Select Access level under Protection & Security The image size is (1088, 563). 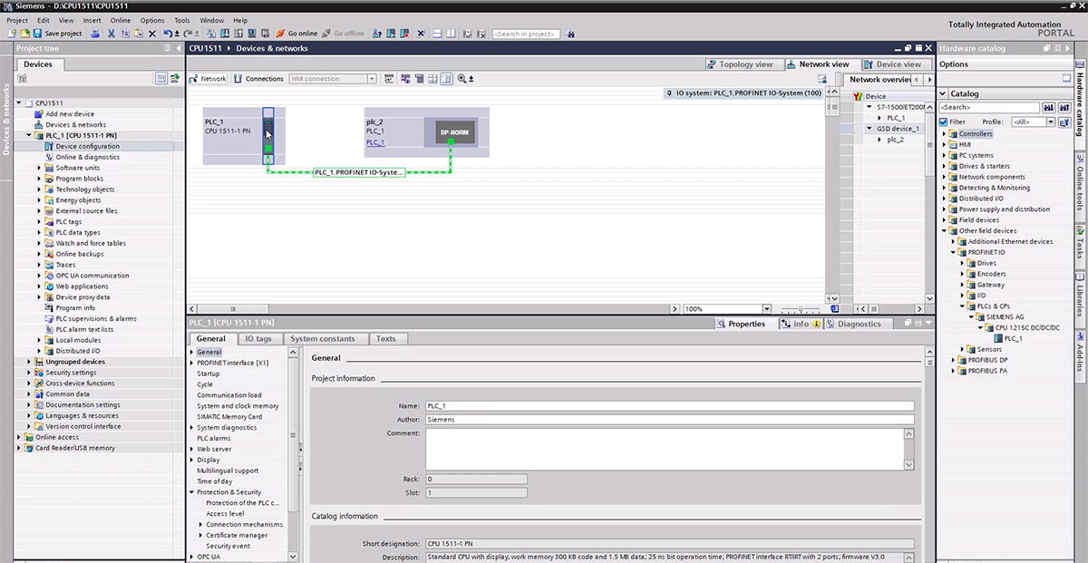click(225, 513)
